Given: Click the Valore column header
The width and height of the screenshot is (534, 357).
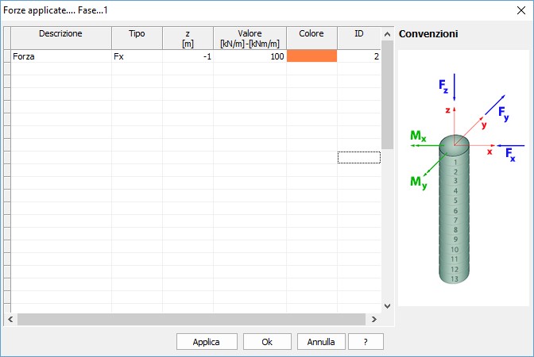Looking at the screenshot, I should 250,38.
